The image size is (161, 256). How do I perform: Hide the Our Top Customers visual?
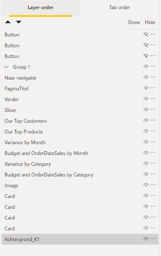[x=146, y=121]
